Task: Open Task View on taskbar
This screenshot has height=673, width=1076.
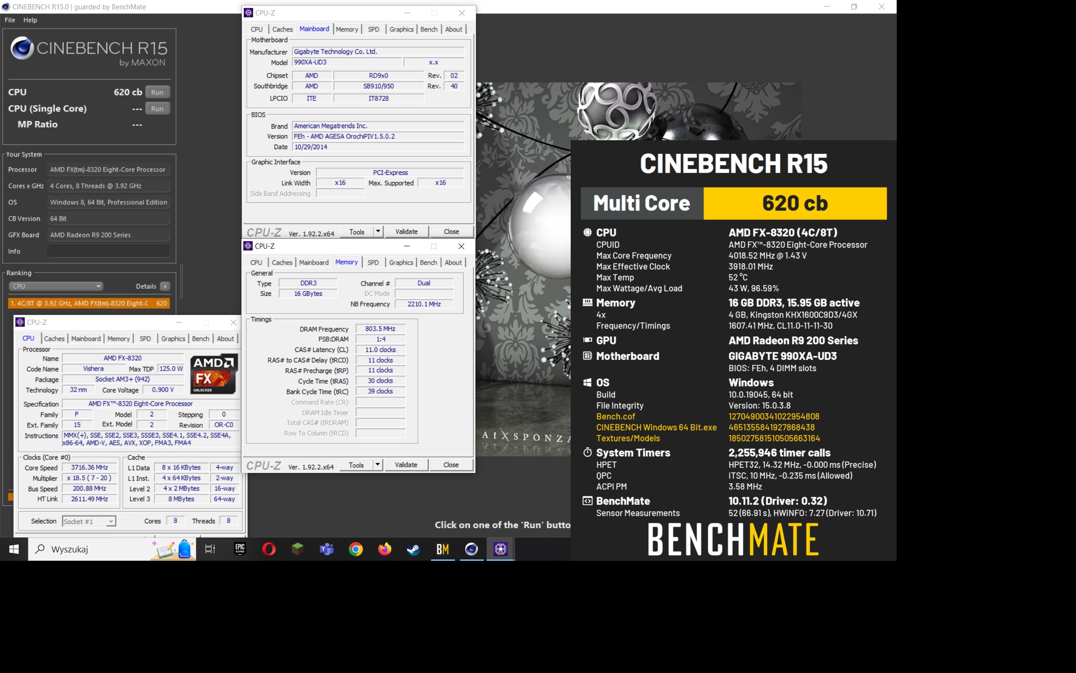Action: [x=210, y=549]
